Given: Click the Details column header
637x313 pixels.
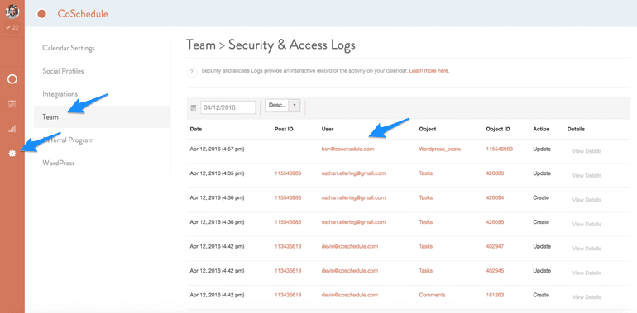Looking at the screenshot, I should coord(576,130).
